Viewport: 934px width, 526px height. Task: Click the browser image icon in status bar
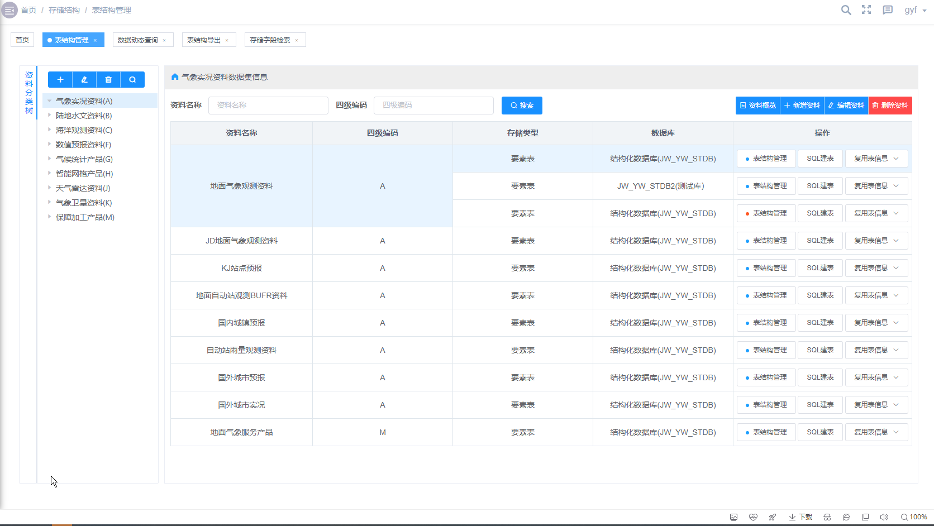pyautogui.click(x=734, y=517)
